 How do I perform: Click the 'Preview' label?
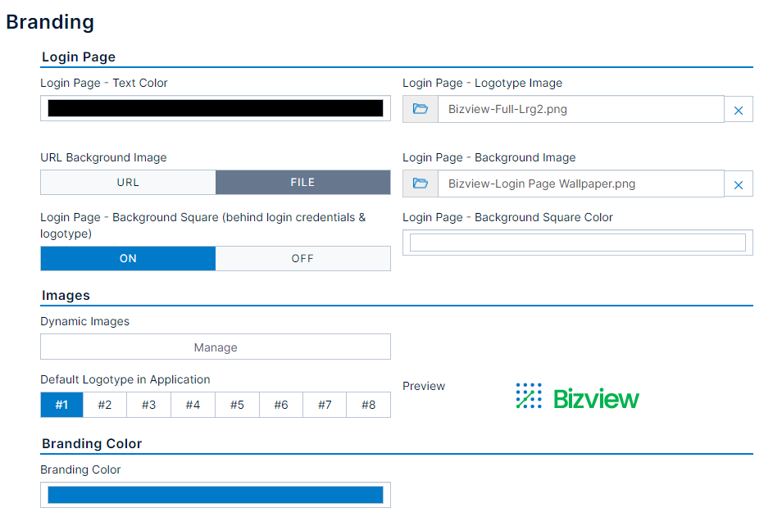[x=424, y=387]
